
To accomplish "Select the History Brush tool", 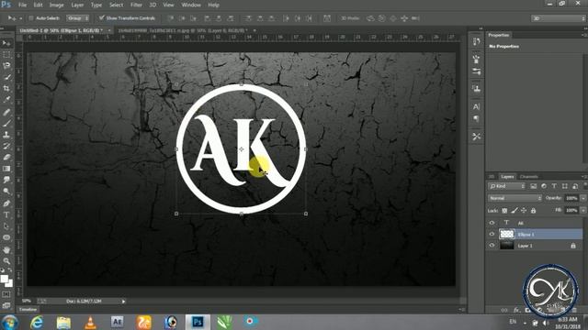I will pyautogui.click(x=6, y=146).
